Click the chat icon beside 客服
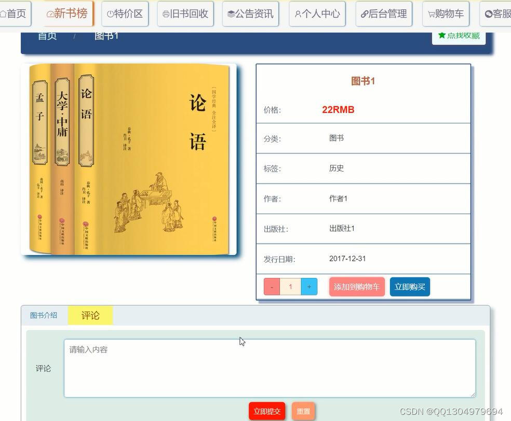The height and width of the screenshot is (421, 511). tap(489, 14)
